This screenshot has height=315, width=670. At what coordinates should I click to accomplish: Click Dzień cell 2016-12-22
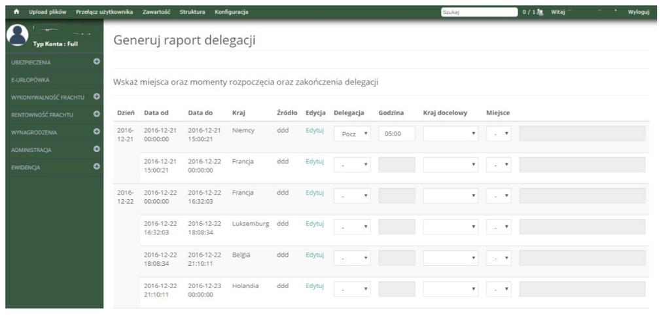tap(126, 196)
